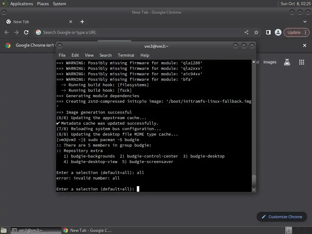Close the New Tab tab
Screen dimensions: 312x234
71,22
